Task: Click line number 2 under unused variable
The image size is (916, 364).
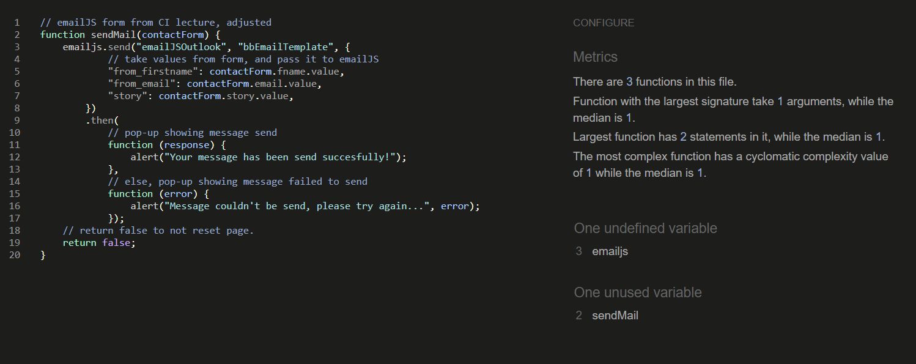Action: [x=578, y=316]
